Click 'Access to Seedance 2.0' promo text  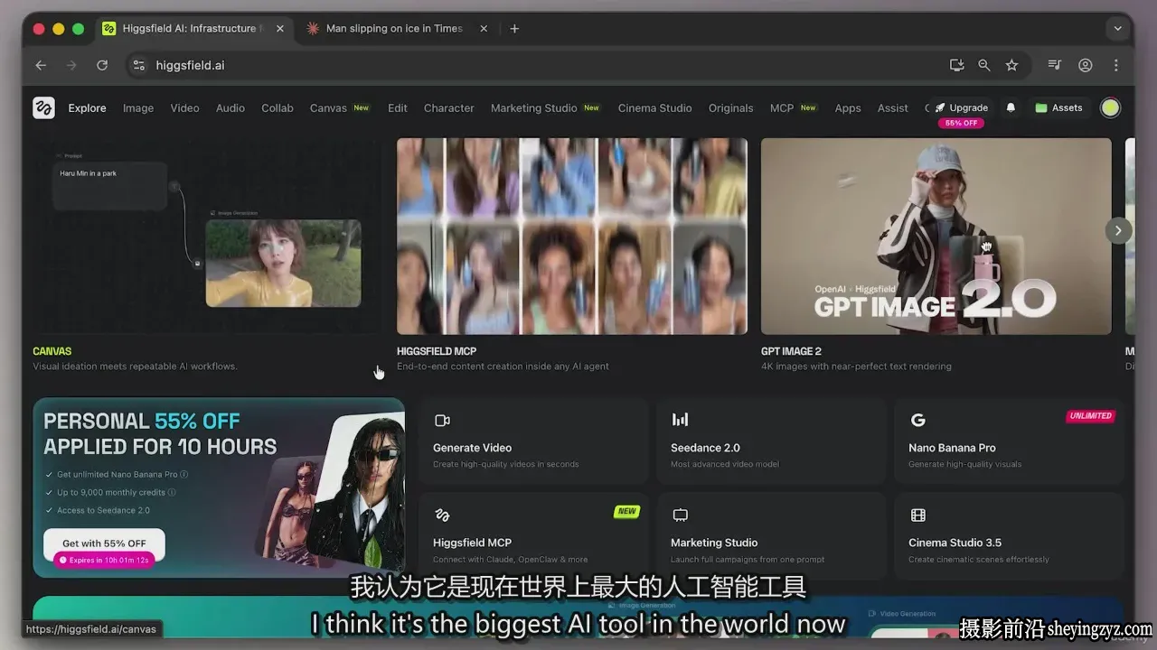103,510
